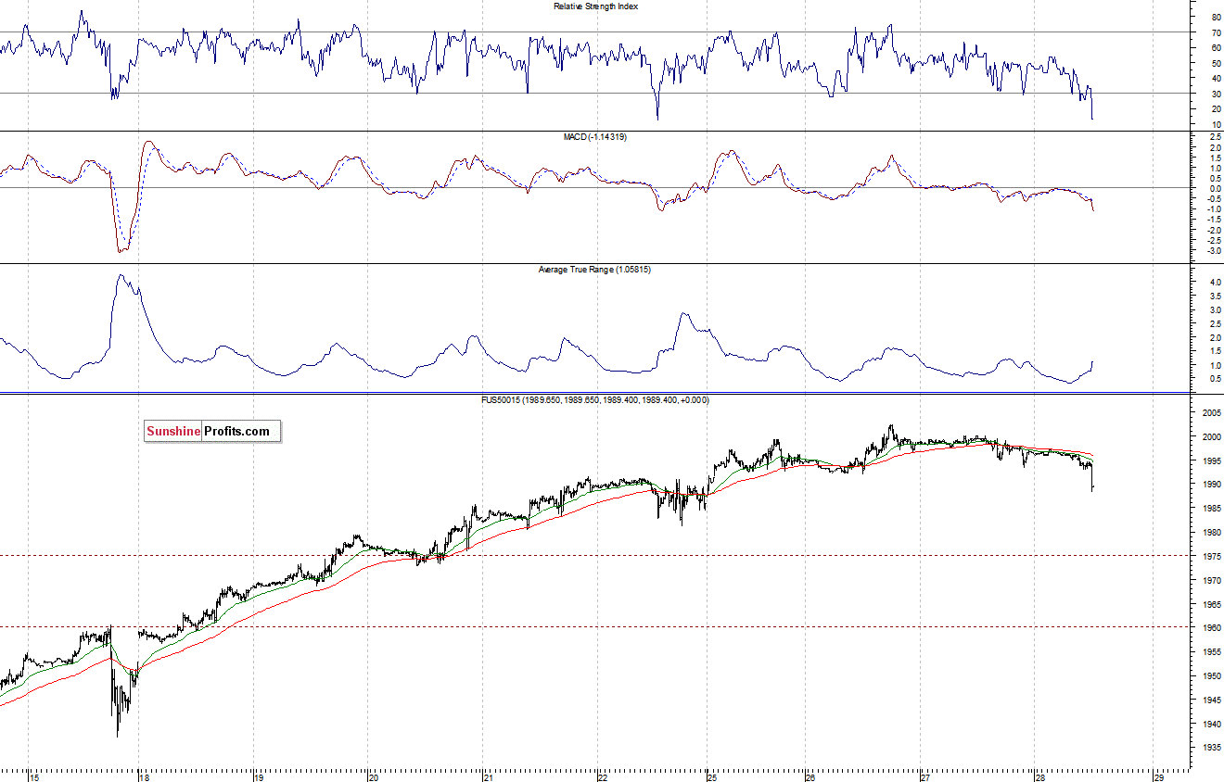
Task: Click the SunshineProfits.com logo box
Action: [211, 431]
